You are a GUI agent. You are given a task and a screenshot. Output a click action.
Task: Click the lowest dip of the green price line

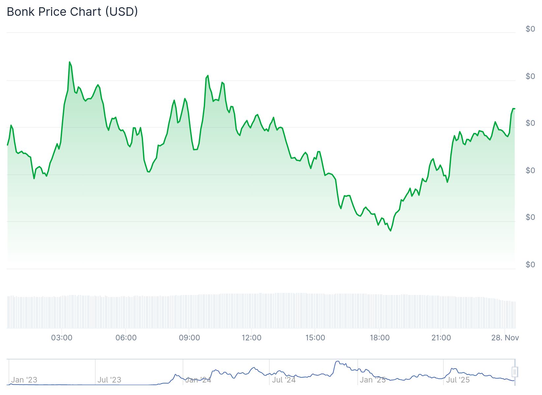pyautogui.click(x=391, y=231)
